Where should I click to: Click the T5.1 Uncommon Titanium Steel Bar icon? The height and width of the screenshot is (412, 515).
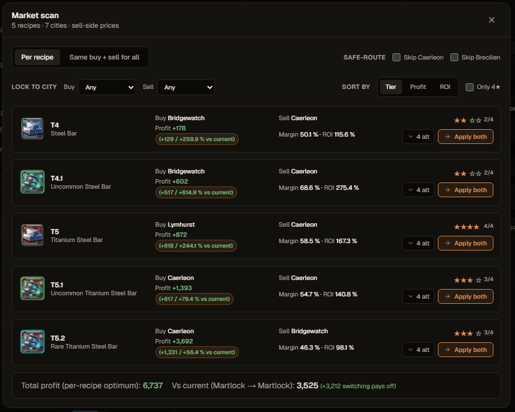click(32, 288)
